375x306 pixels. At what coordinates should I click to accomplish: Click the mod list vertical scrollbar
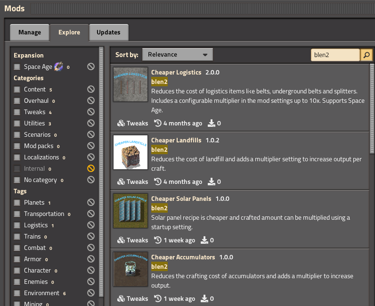(x=372, y=108)
